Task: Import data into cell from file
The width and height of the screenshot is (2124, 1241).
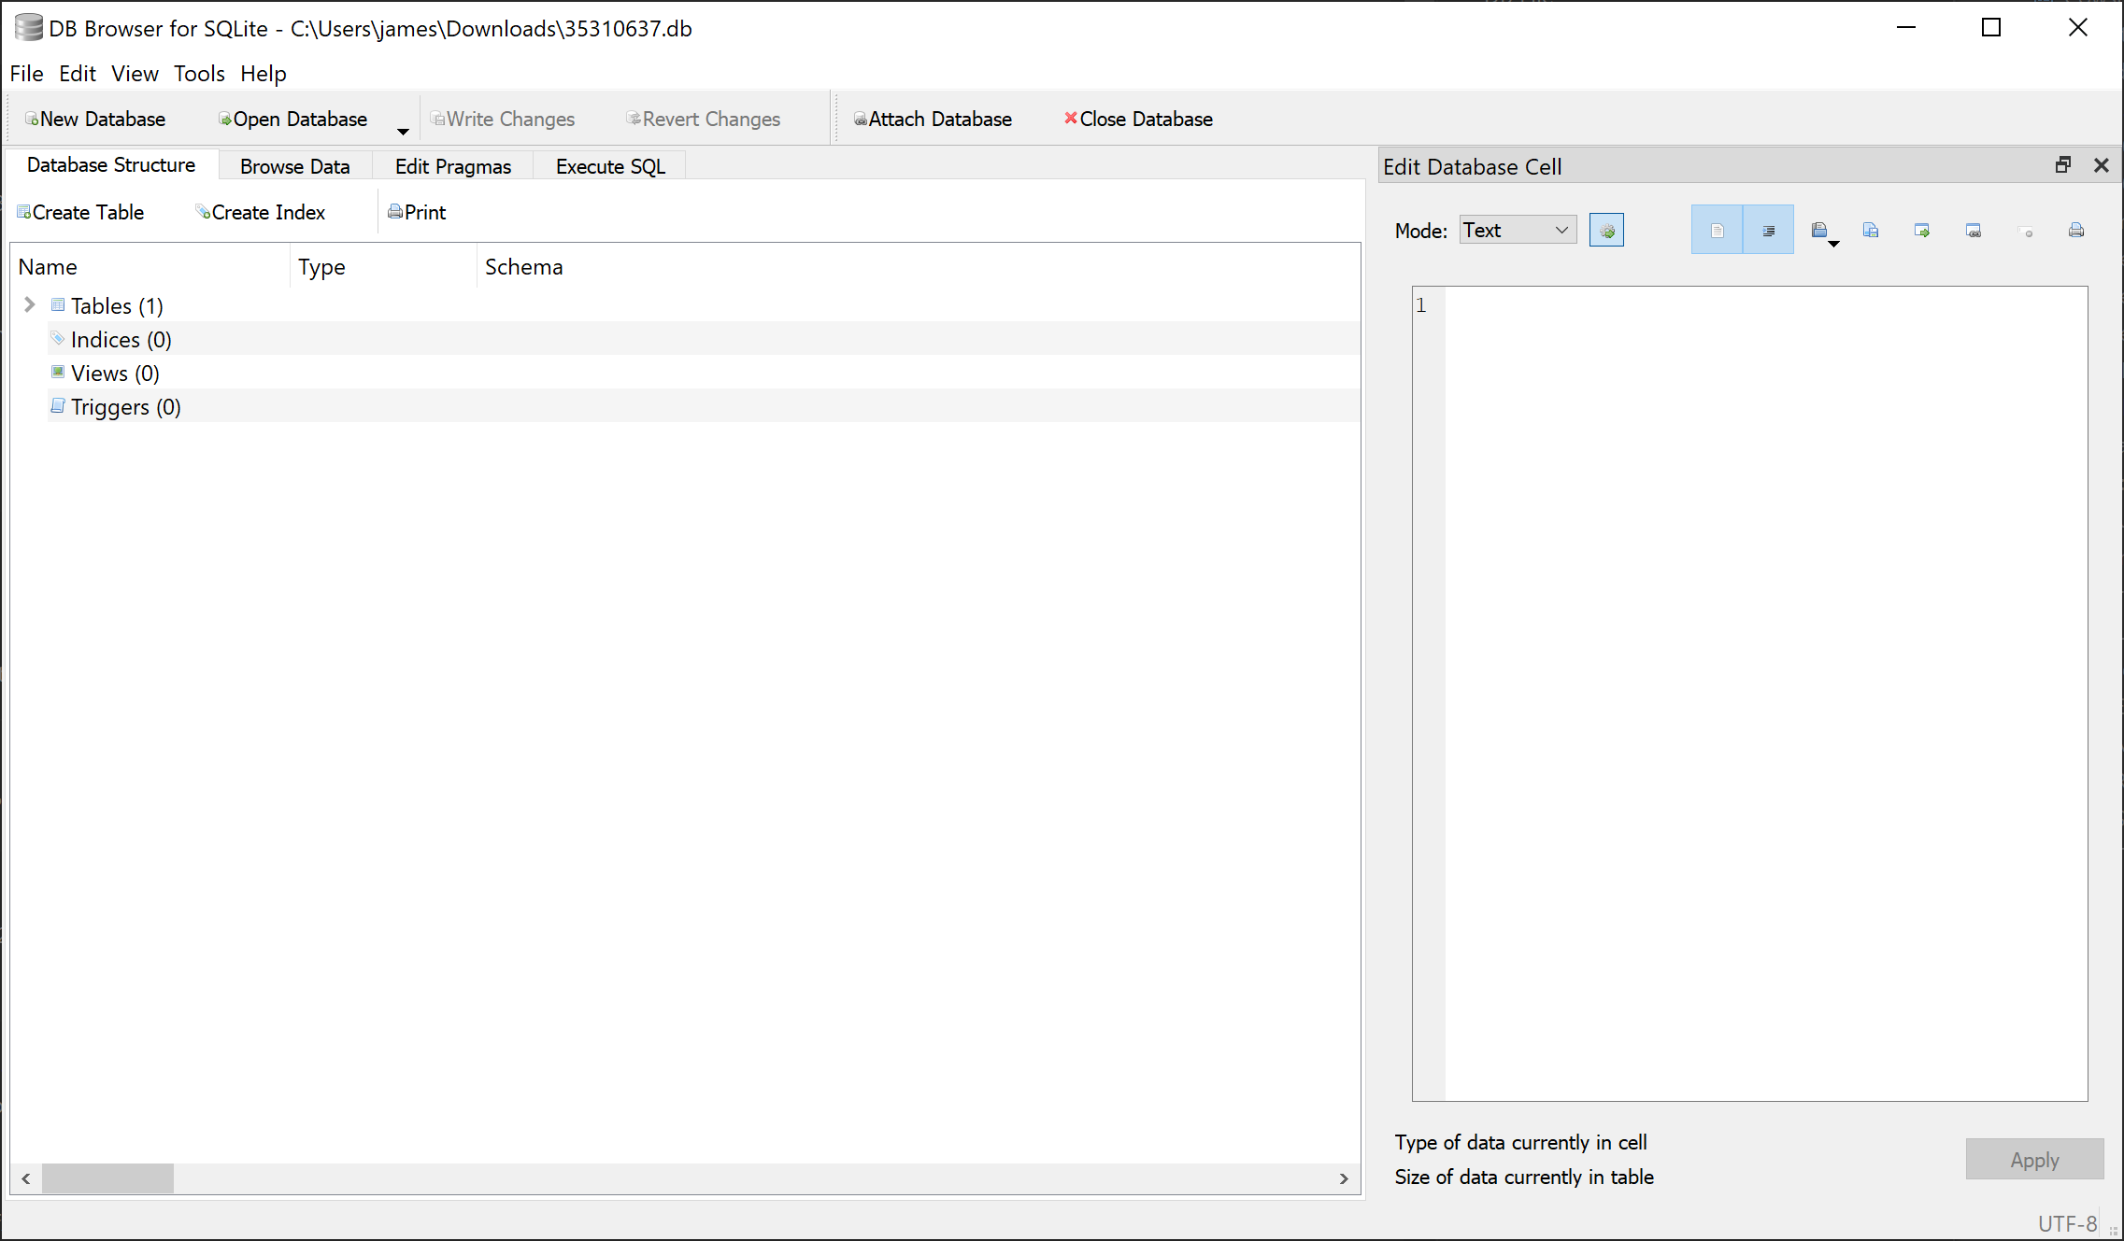Action: point(1820,230)
